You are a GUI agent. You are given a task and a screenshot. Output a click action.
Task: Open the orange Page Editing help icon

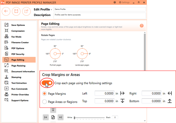coord(142,26)
